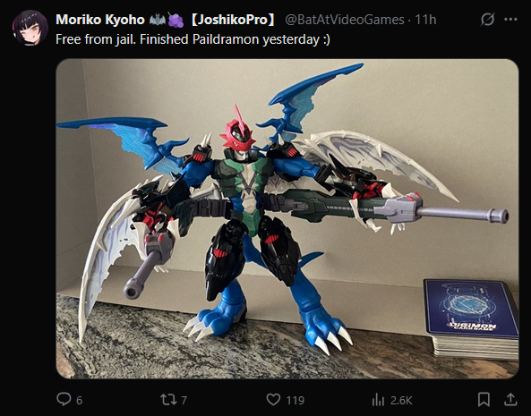The image size is (531, 416).
Task: Click the JoshikoPro text in display name
Action: coord(234,20)
